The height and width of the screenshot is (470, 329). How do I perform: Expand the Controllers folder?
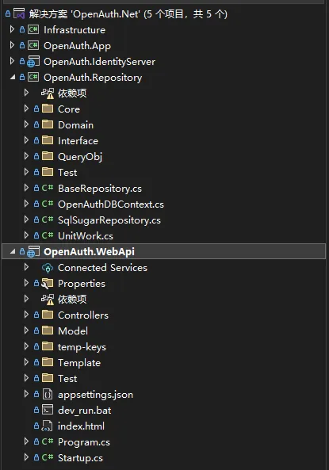(26, 315)
